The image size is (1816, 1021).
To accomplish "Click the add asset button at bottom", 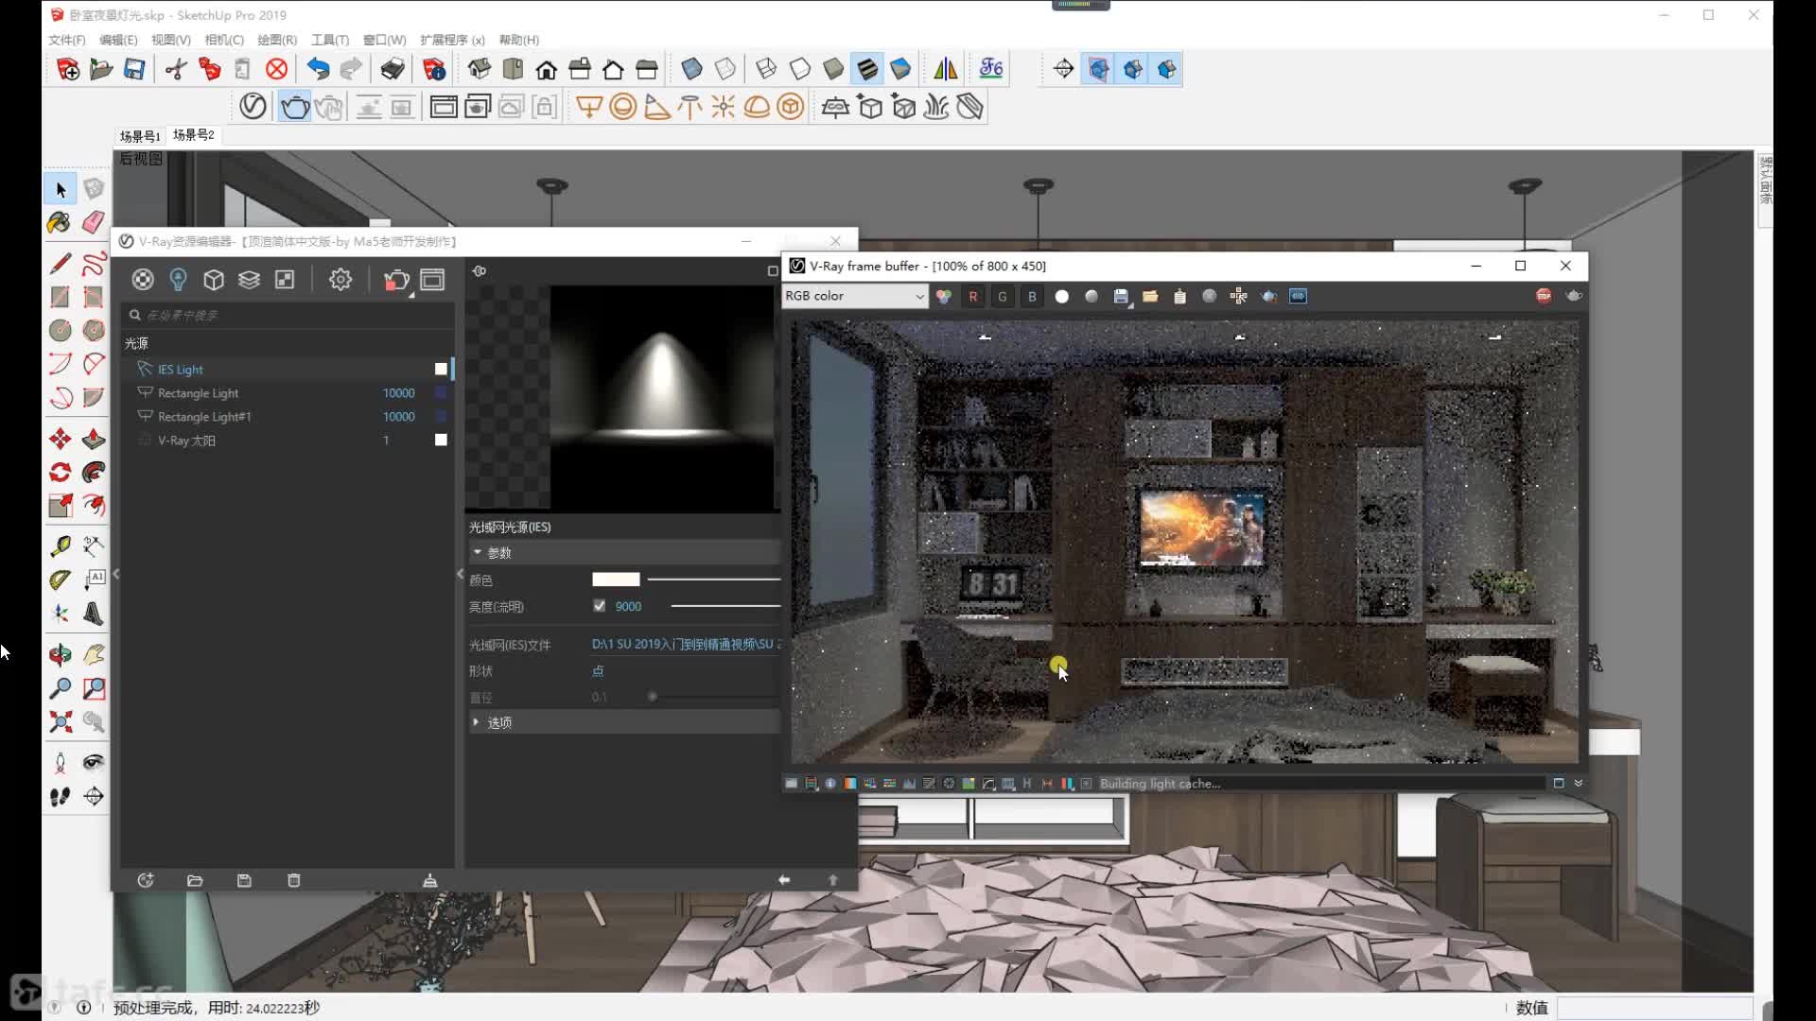I will 146,880.
